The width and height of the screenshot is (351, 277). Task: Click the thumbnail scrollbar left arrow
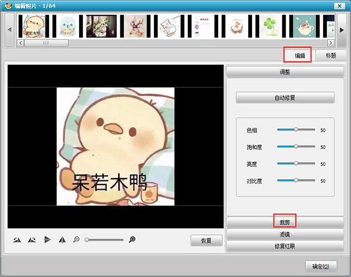tap(20, 43)
